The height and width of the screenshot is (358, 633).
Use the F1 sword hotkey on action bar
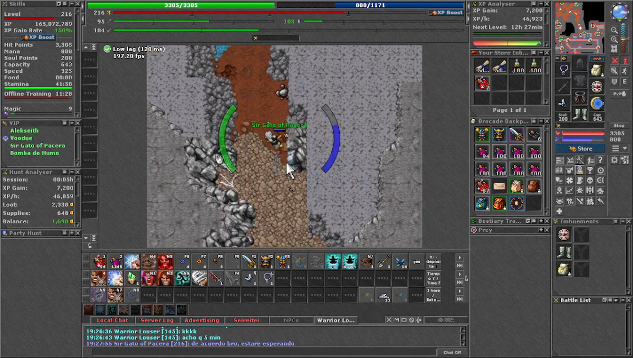click(250, 261)
